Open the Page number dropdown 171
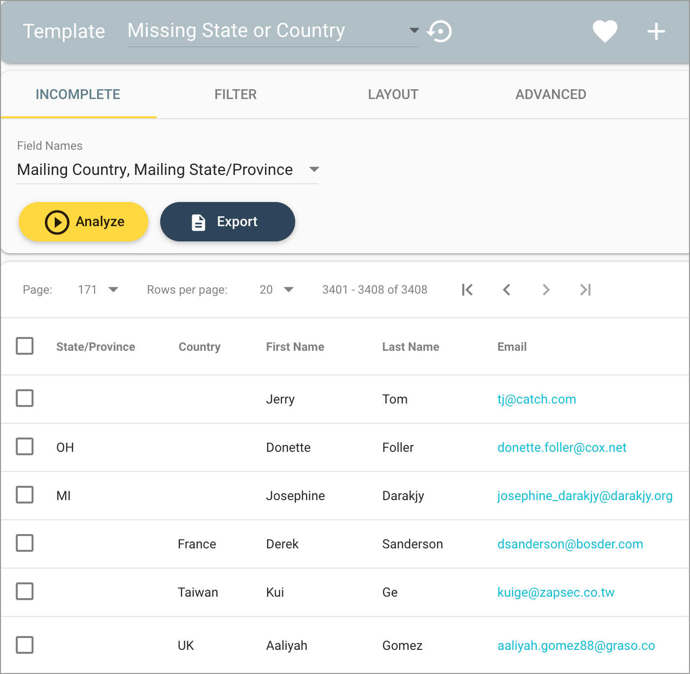The width and height of the screenshot is (690, 674). pyautogui.click(x=98, y=290)
